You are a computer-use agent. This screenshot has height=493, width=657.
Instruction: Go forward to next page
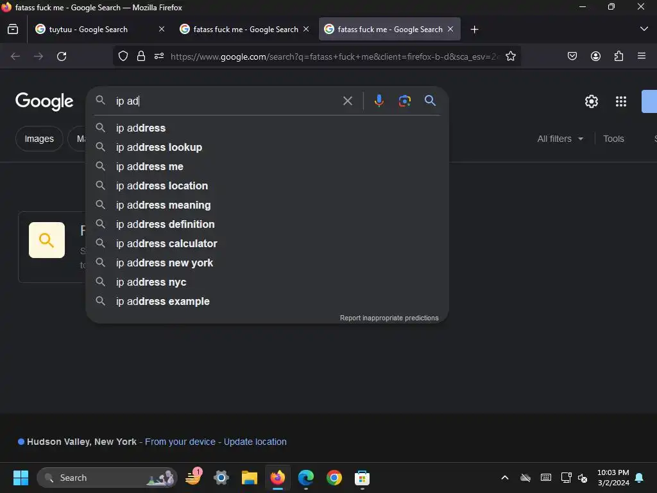(38, 56)
